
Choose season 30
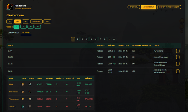pos(23,27)
